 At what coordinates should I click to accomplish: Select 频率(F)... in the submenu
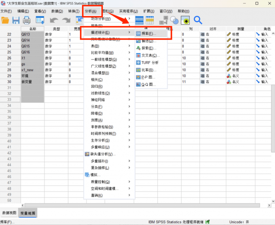point(151,34)
